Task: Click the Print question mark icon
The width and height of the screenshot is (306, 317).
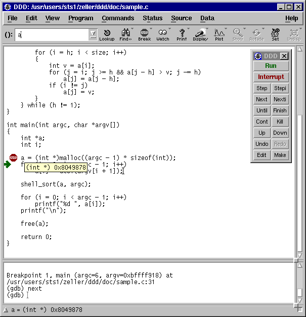Action: [x=182, y=35]
